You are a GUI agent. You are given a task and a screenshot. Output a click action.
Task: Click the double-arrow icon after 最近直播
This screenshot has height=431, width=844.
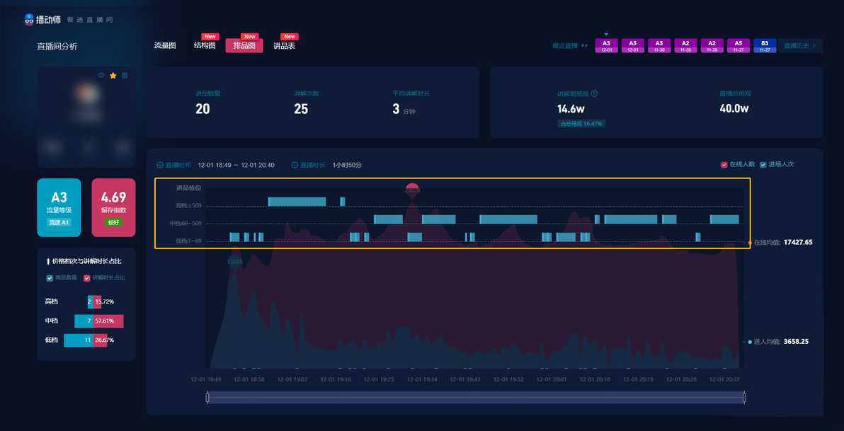coord(585,46)
